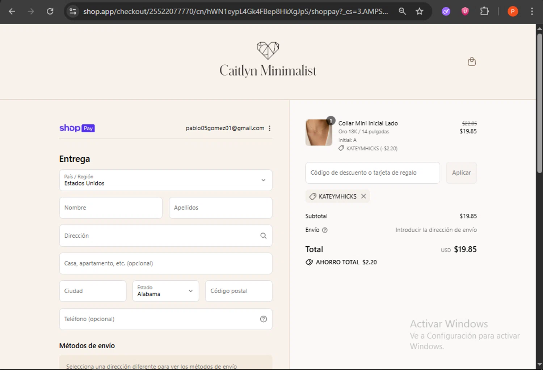Screen dimensions: 543x370
Task: Go back using the browser back arrow
Action: pos(12,11)
